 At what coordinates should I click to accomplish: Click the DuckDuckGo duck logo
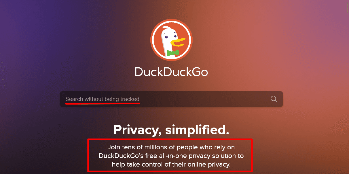(171, 40)
